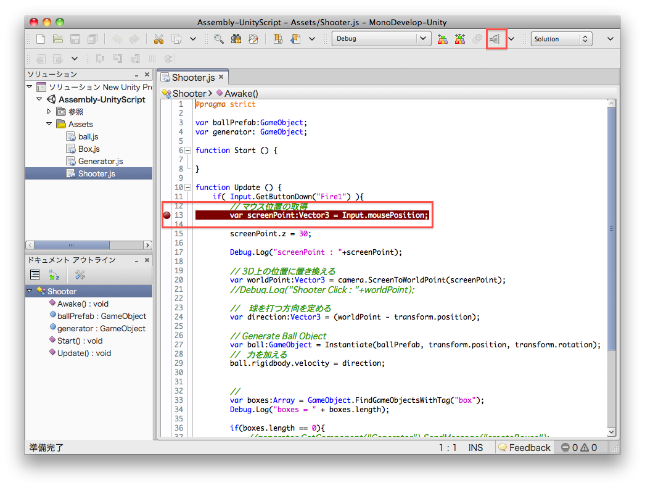Click the Step Out debug icon
The height and width of the screenshot is (488, 645).
135,59
